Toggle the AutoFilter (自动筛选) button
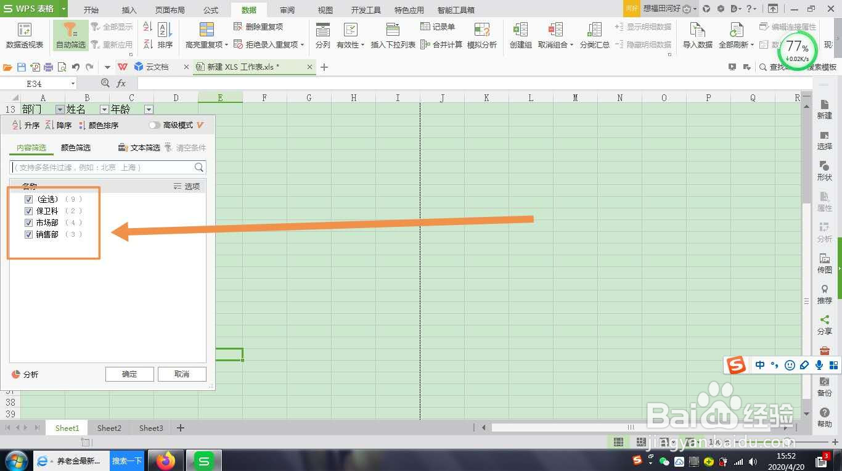 71,36
